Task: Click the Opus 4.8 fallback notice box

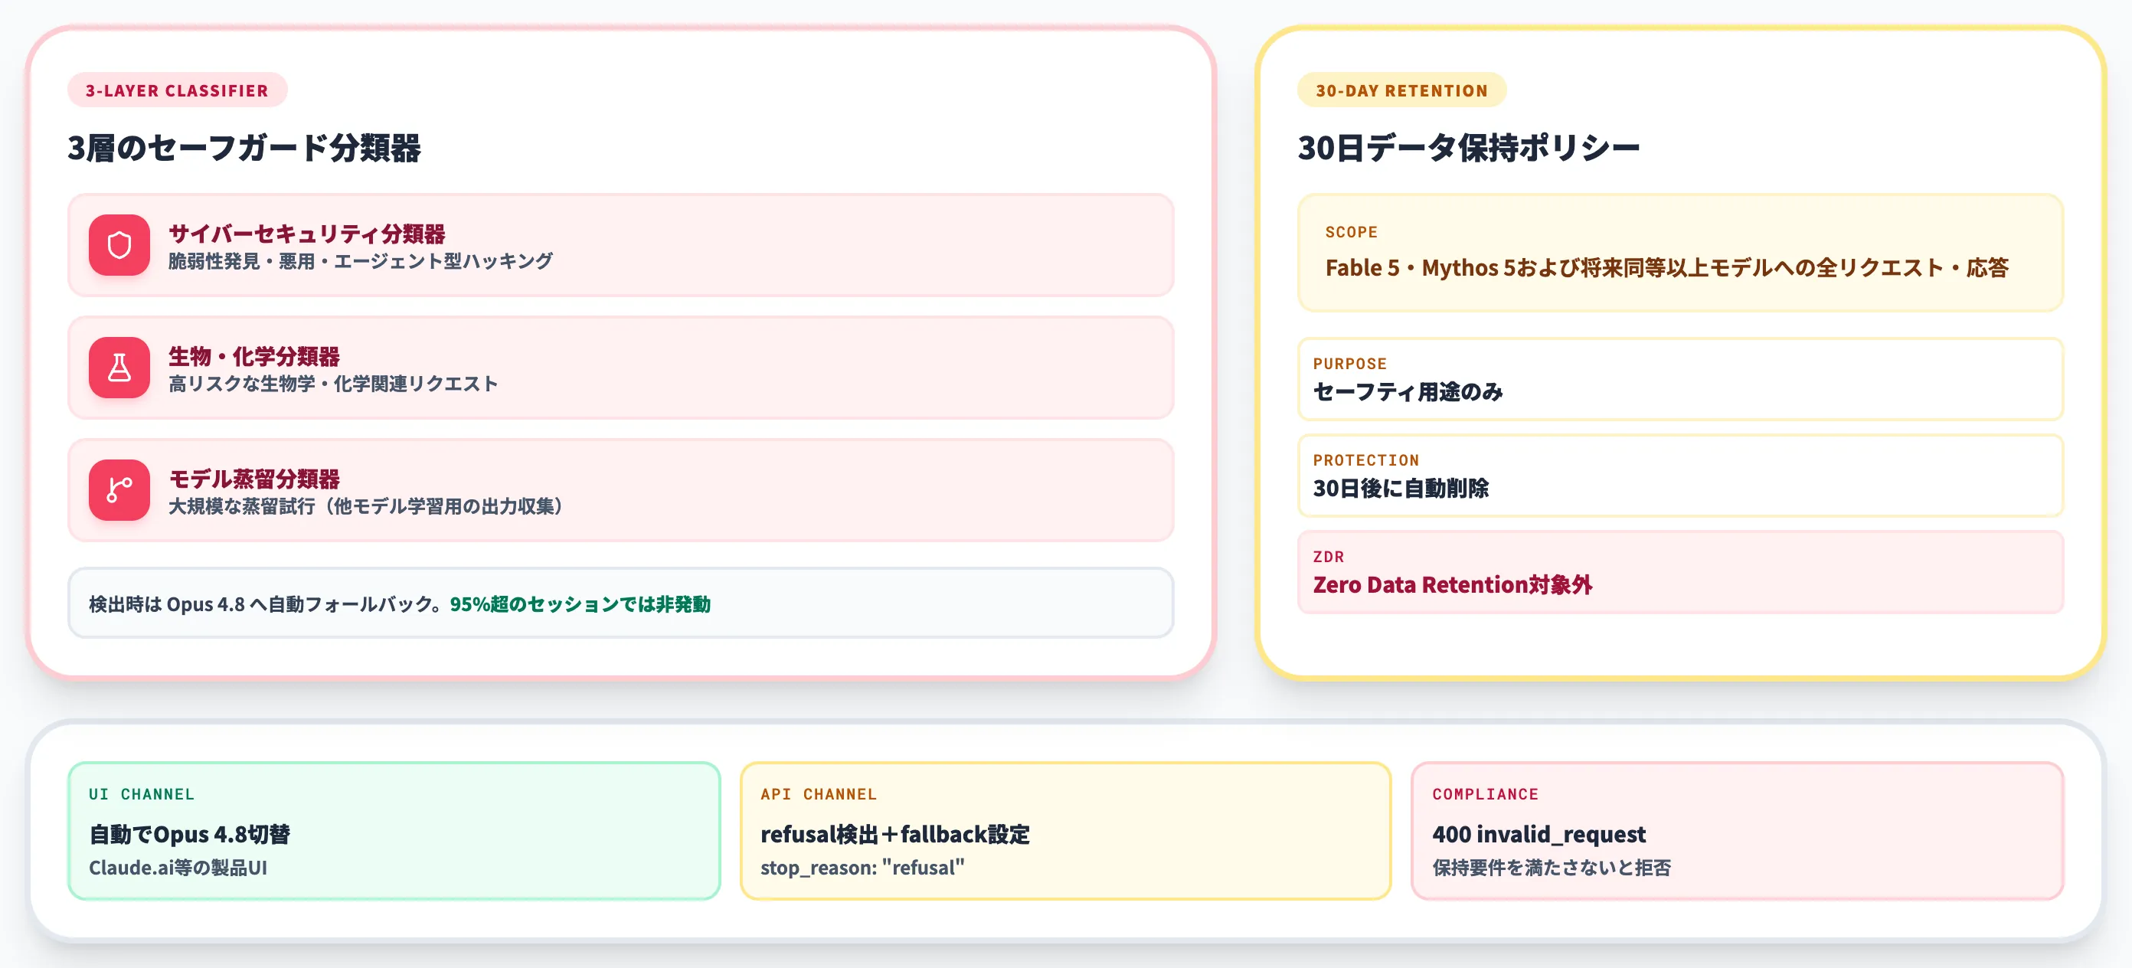Action: 621,603
